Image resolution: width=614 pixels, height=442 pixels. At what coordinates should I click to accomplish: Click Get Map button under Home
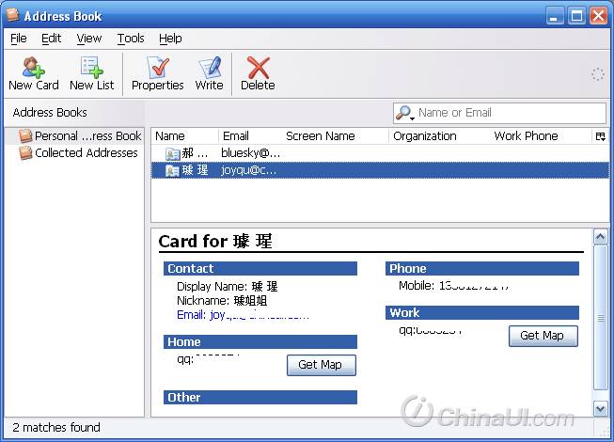321,365
